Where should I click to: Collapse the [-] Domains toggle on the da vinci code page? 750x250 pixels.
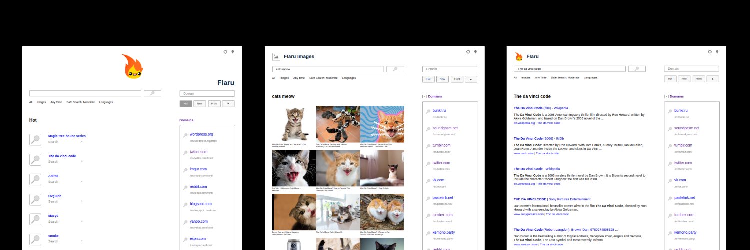point(666,96)
